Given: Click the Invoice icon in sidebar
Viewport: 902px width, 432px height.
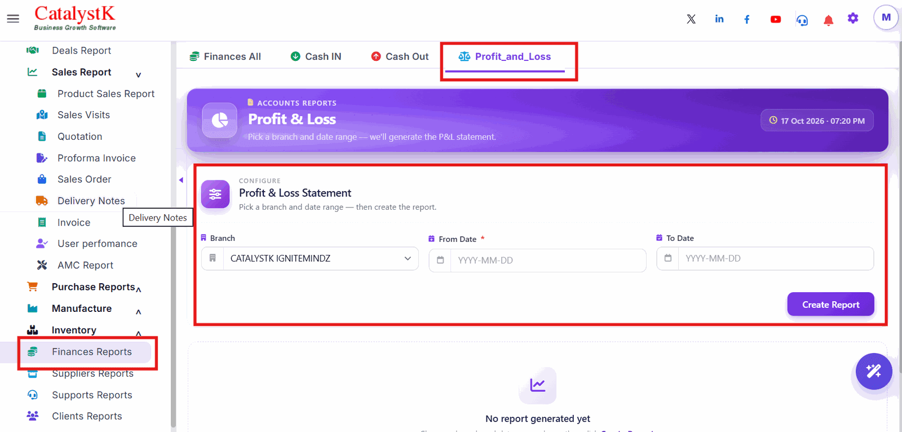Looking at the screenshot, I should pyautogui.click(x=42, y=222).
